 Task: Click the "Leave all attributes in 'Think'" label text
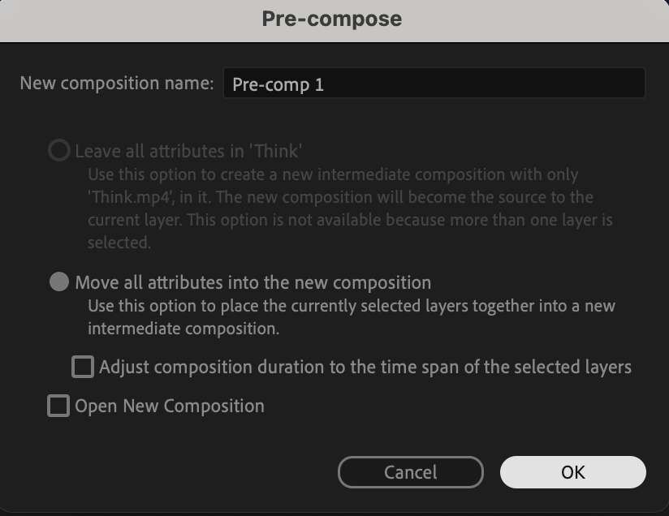188,152
